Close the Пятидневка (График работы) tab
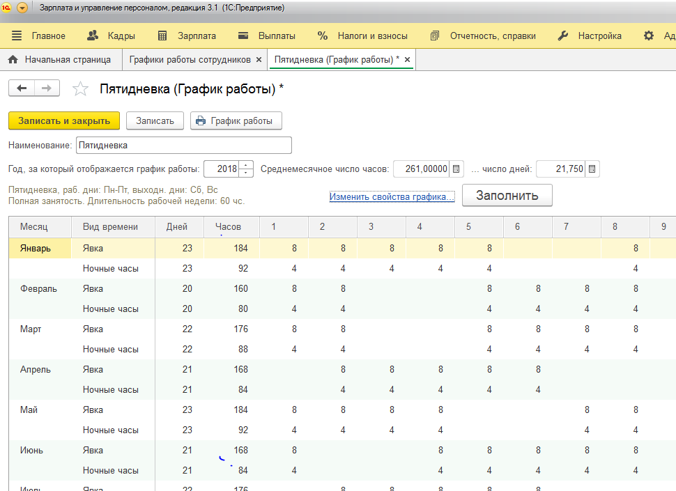Image resolution: width=676 pixels, height=491 pixels. 407,60
